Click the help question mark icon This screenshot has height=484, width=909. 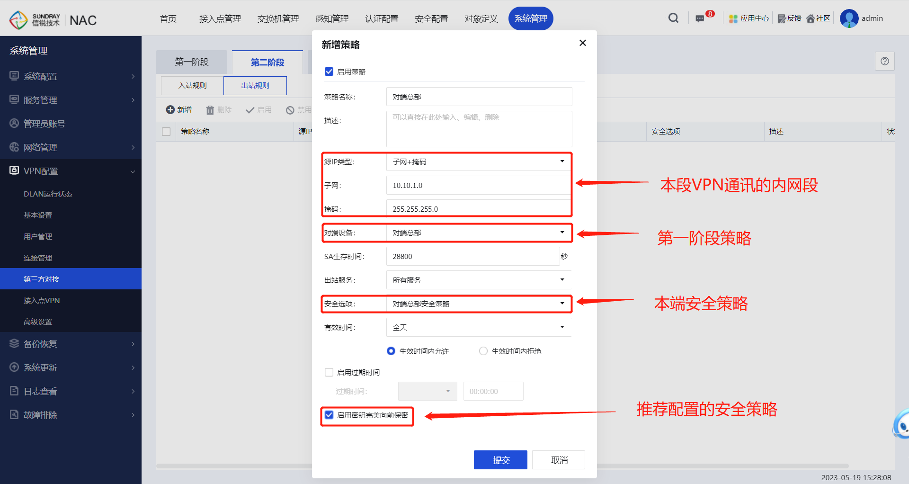(x=885, y=61)
